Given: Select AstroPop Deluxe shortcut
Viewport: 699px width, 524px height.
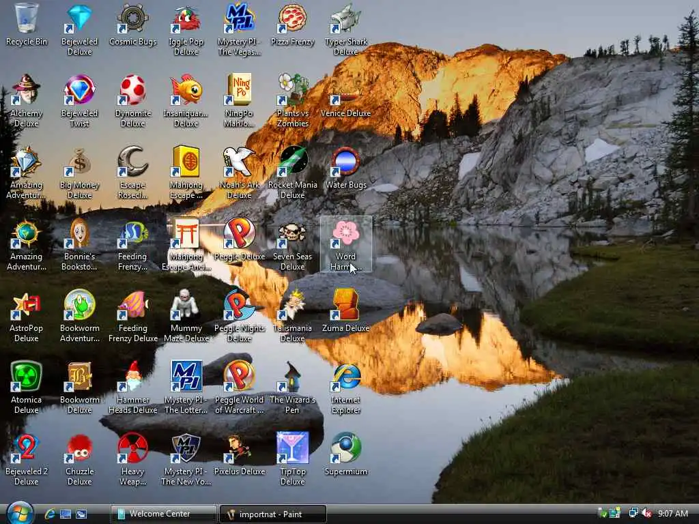Looking at the screenshot, I should click(27, 316).
